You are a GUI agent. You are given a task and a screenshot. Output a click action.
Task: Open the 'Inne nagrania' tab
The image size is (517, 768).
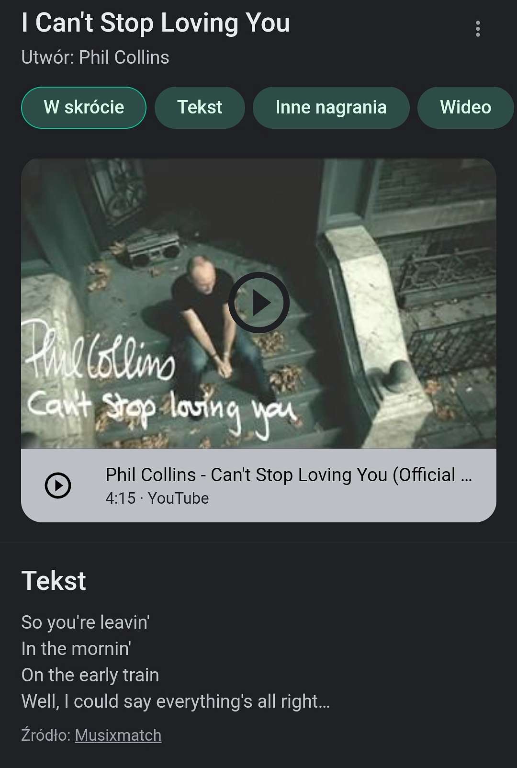tap(331, 108)
